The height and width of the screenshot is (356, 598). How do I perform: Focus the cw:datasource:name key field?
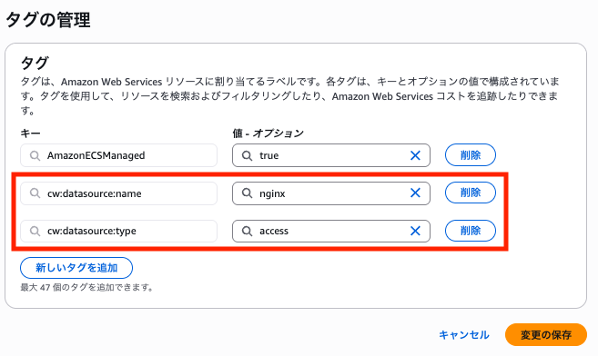pyautogui.click(x=118, y=193)
